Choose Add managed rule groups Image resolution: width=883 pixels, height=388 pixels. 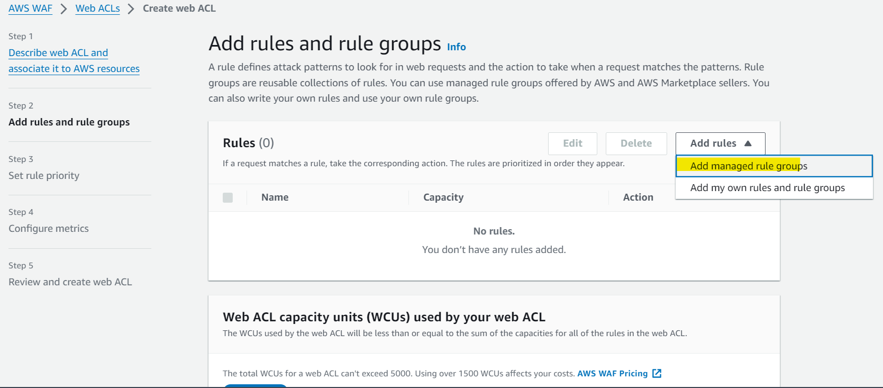coord(773,166)
